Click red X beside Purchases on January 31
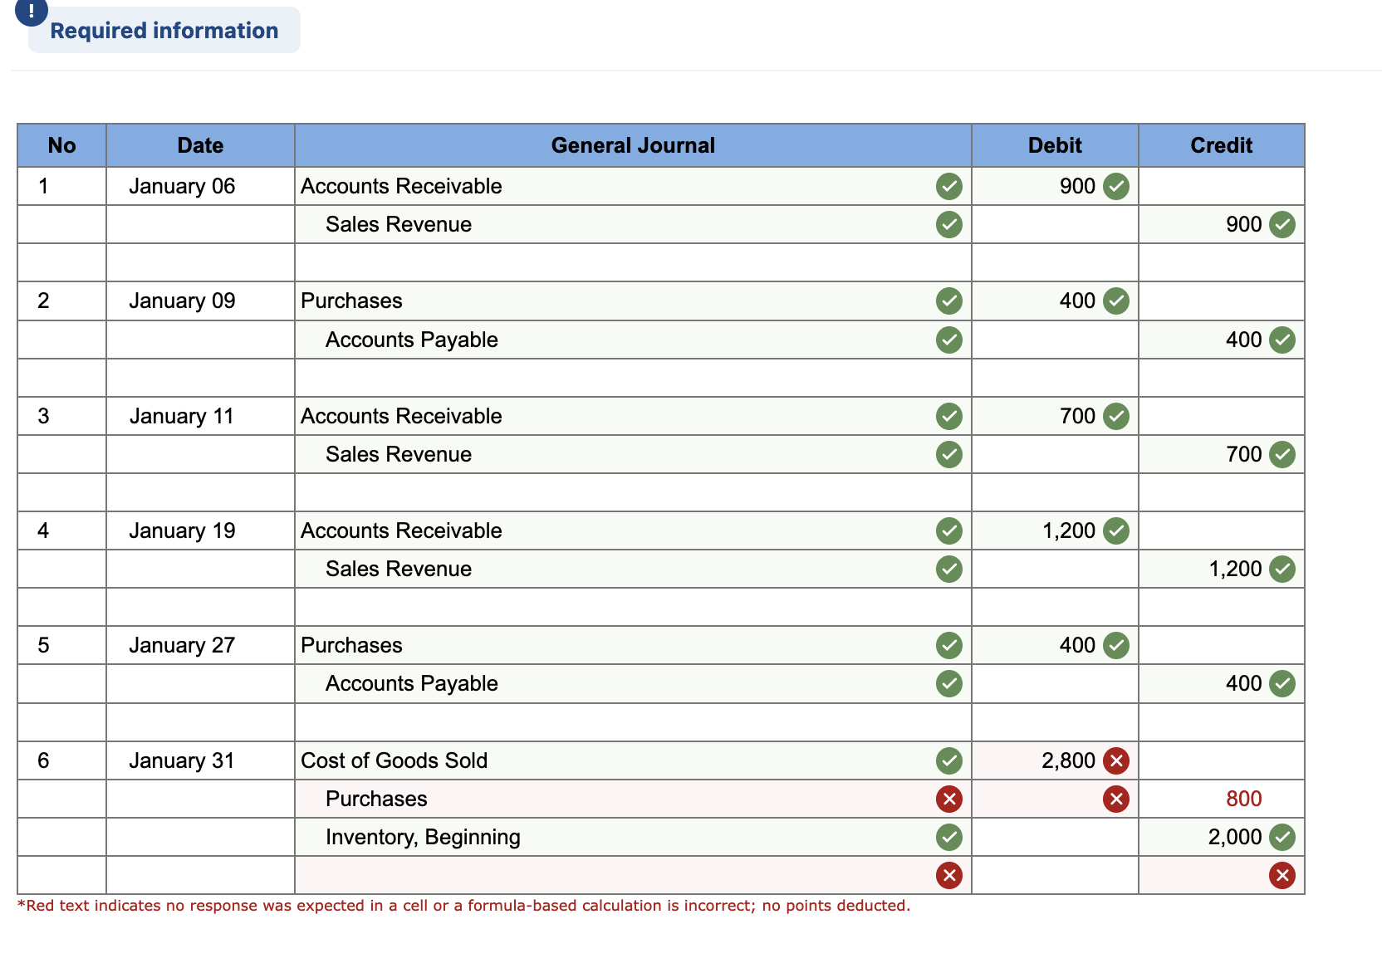1382x968 pixels. click(x=949, y=799)
